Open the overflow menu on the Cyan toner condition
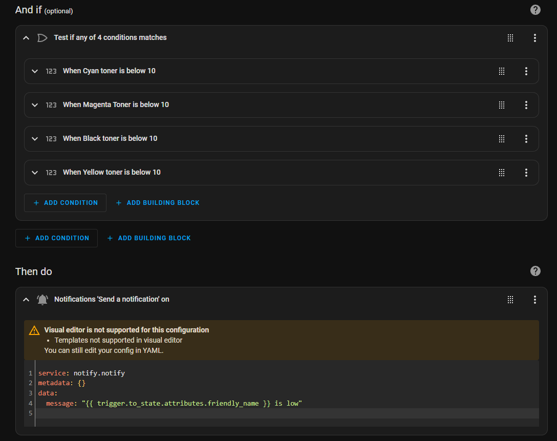 coord(526,71)
